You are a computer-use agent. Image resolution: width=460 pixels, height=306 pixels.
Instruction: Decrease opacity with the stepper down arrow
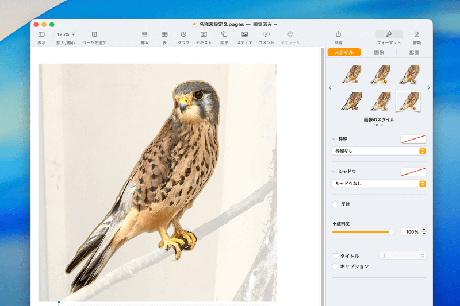point(424,234)
